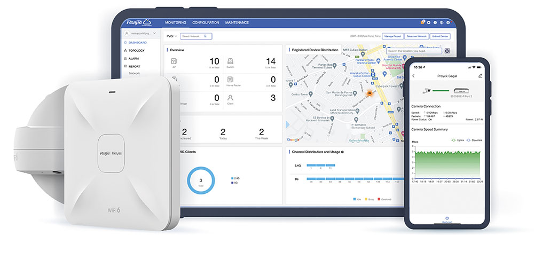Tap the back arrow in phone app
Image resolution: width=534 pixels, height=267 pixels.
tap(413, 76)
